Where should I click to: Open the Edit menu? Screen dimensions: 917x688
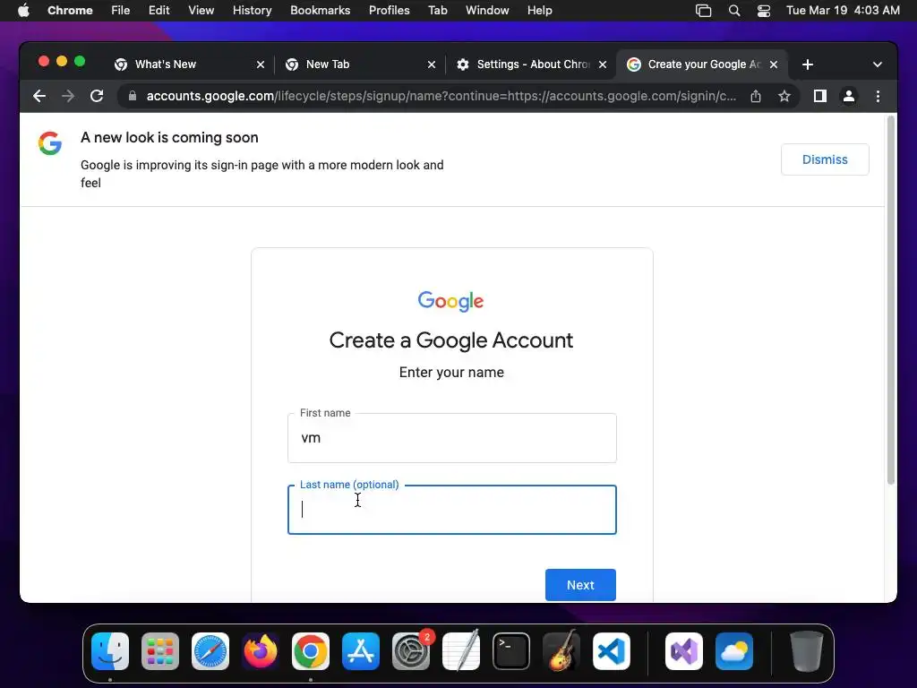(159, 11)
